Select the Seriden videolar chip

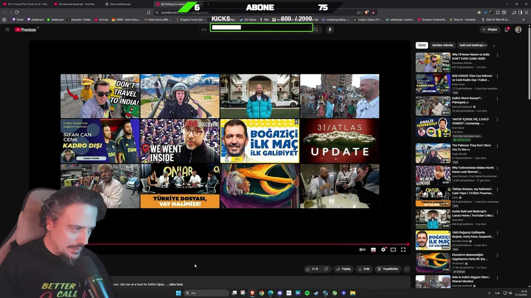443,45
